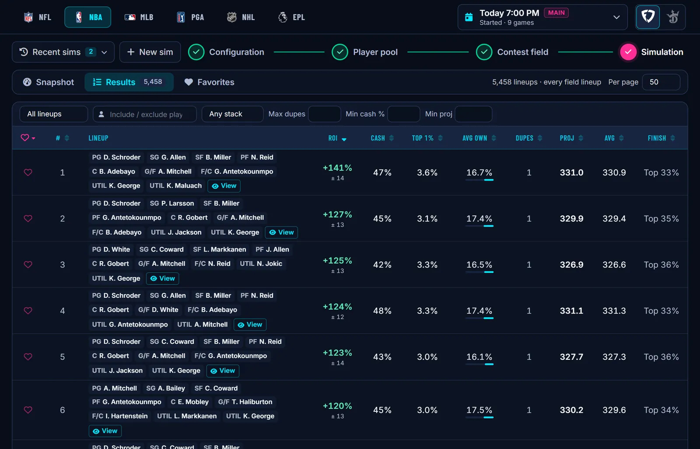Sort by the TOP 1% column
The image size is (700, 449).
tap(427, 138)
